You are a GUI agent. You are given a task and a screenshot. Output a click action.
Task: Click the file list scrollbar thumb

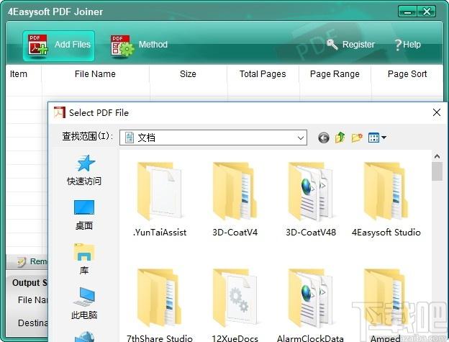(x=437, y=171)
